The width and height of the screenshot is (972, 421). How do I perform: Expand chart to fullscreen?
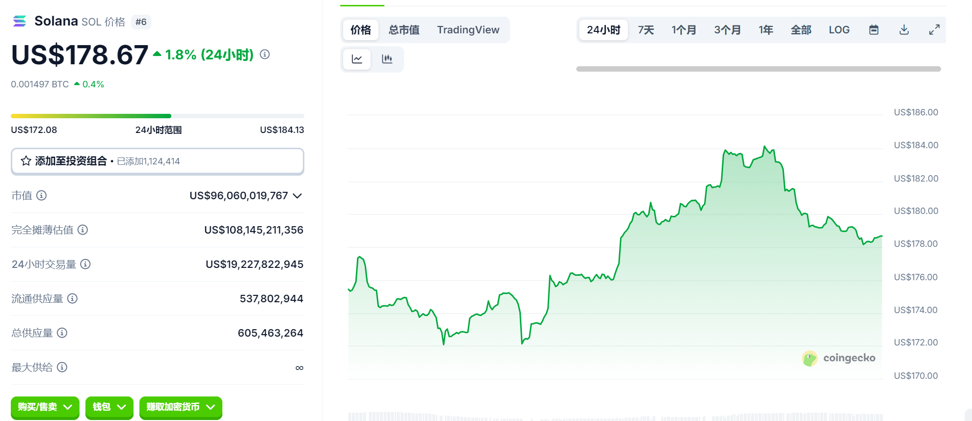pos(934,30)
